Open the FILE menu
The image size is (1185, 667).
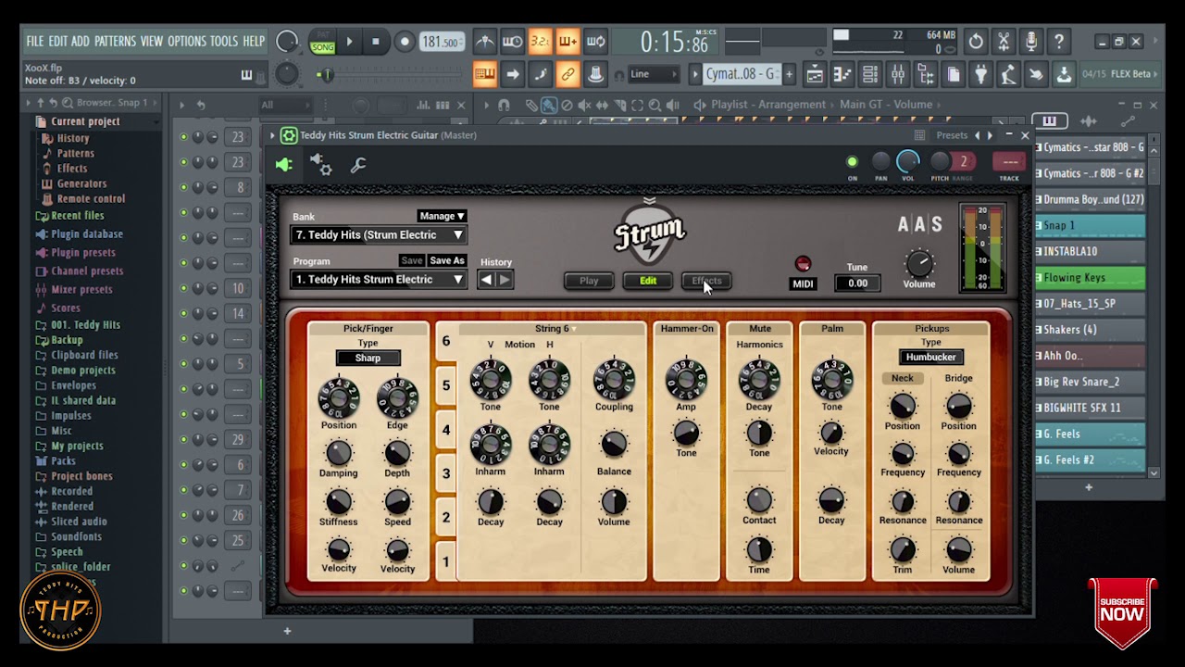tap(35, 42)
